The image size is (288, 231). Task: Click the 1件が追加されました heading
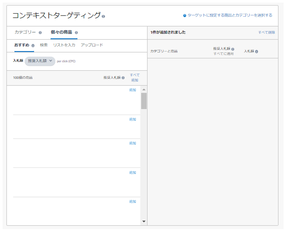click(168, 32)
